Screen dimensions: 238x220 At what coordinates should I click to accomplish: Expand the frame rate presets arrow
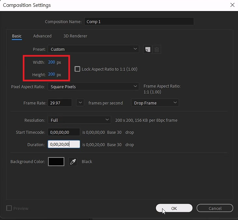(x=80, y=103)
